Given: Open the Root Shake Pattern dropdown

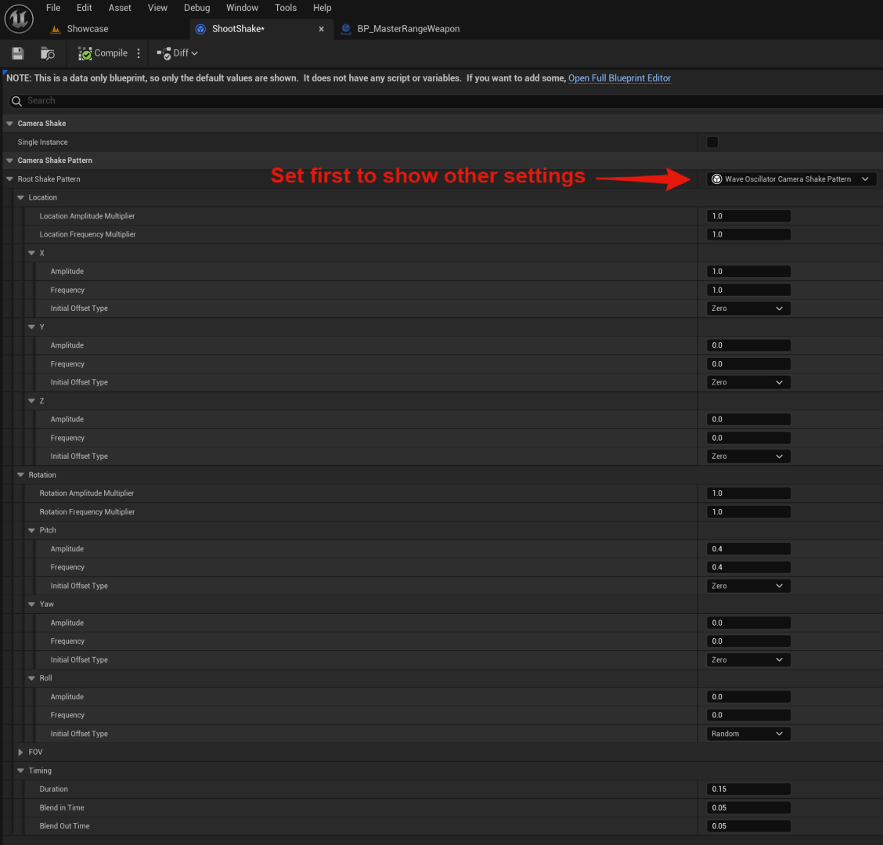Looking at the screenshot, I should click(791, 179).
